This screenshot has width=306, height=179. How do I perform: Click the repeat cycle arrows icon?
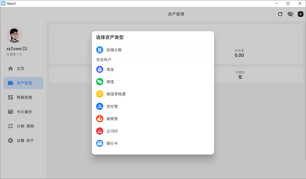pos(11,126)
